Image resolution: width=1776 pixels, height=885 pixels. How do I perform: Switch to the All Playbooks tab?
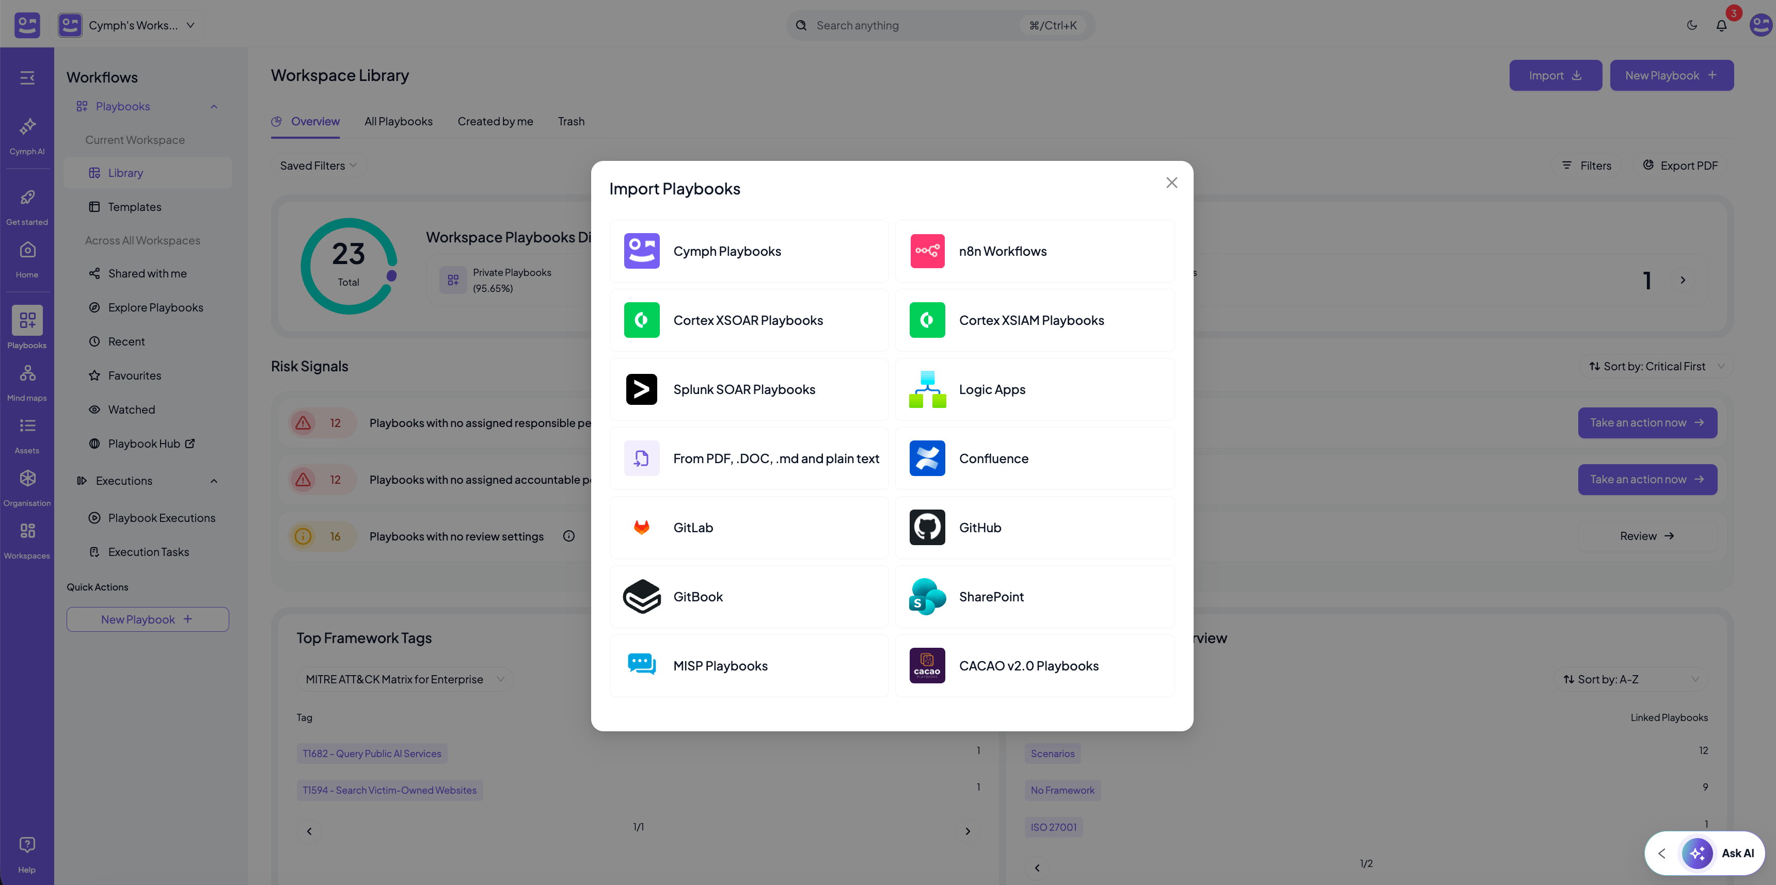(x=399, y=121)
